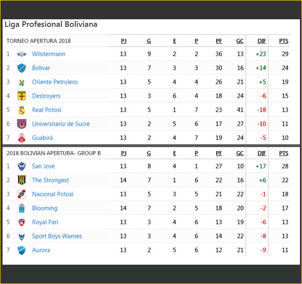Select the Universitario de Sucre badge
This screenshot has width=302, height=284.
[21, 124]
